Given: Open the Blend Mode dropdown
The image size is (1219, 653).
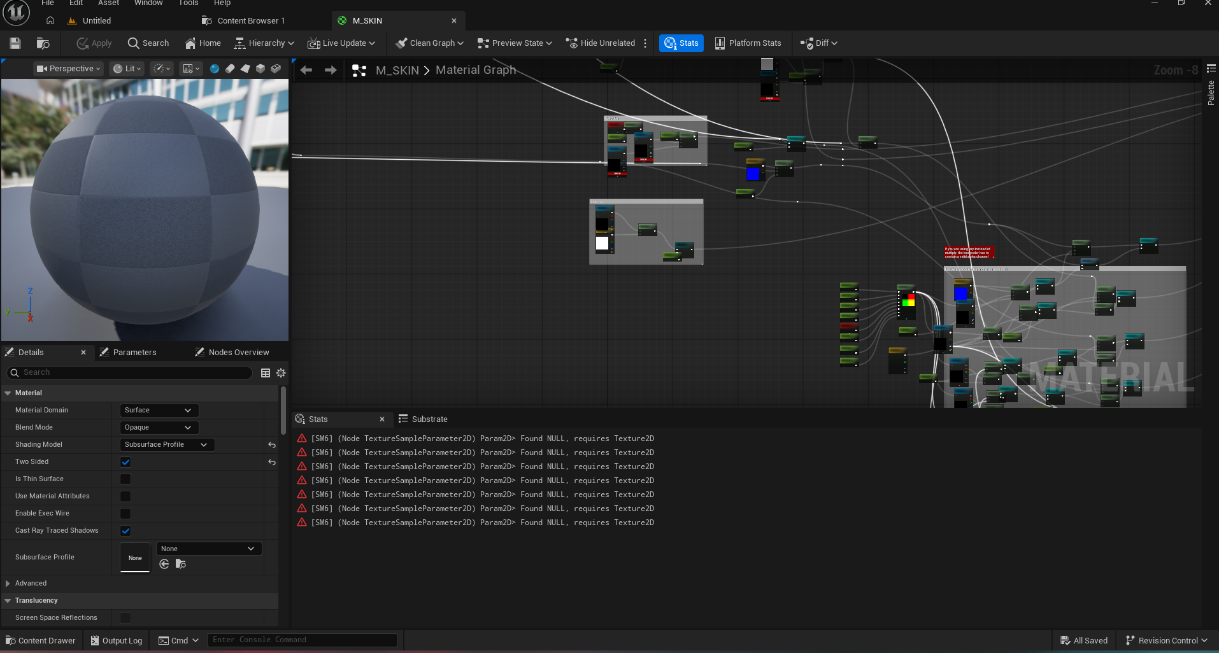Looking at the screenshot, I should click(159, 428).
